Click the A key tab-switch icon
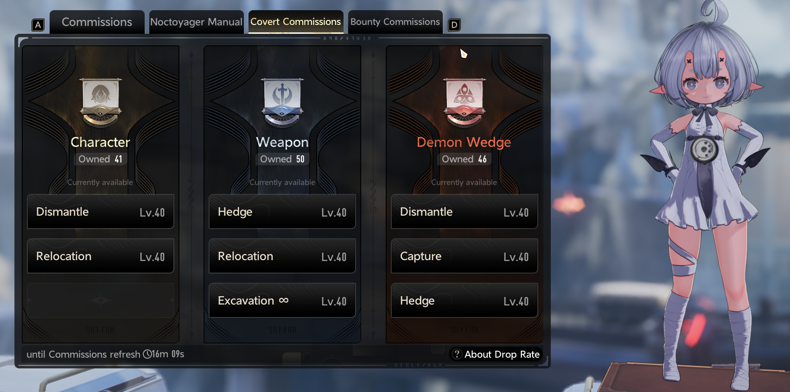The width and height of the screenshot is (790, 392). click(38, 25)
